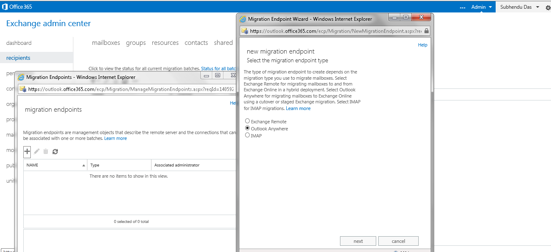
Task: Minimize the Migration Endpoints window
Action: 206,76
